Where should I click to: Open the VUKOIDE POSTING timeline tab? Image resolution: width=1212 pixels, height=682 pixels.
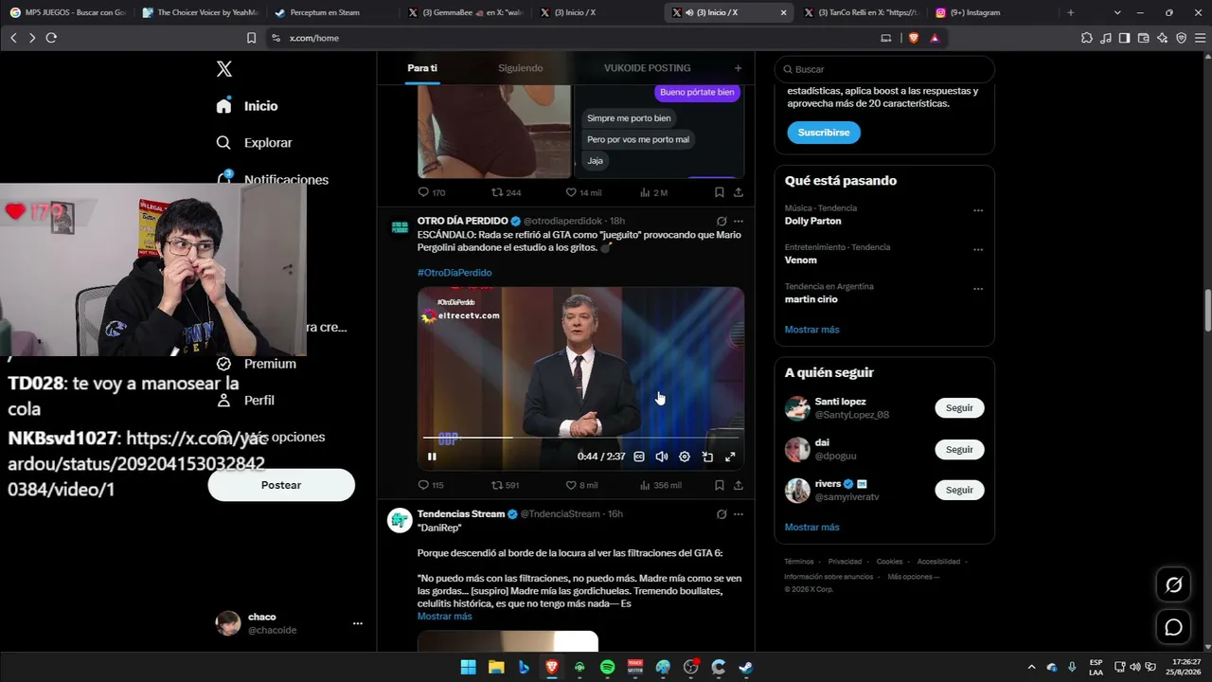click(x=648, y=68)
